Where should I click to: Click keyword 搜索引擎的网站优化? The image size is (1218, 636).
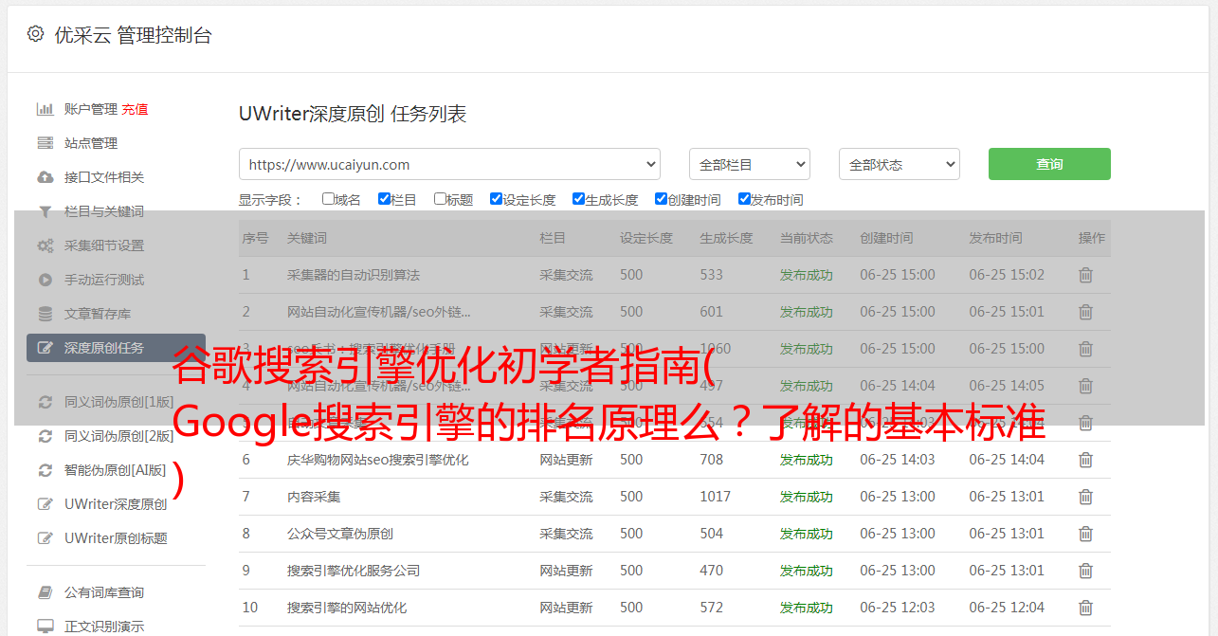coord(347,608)
